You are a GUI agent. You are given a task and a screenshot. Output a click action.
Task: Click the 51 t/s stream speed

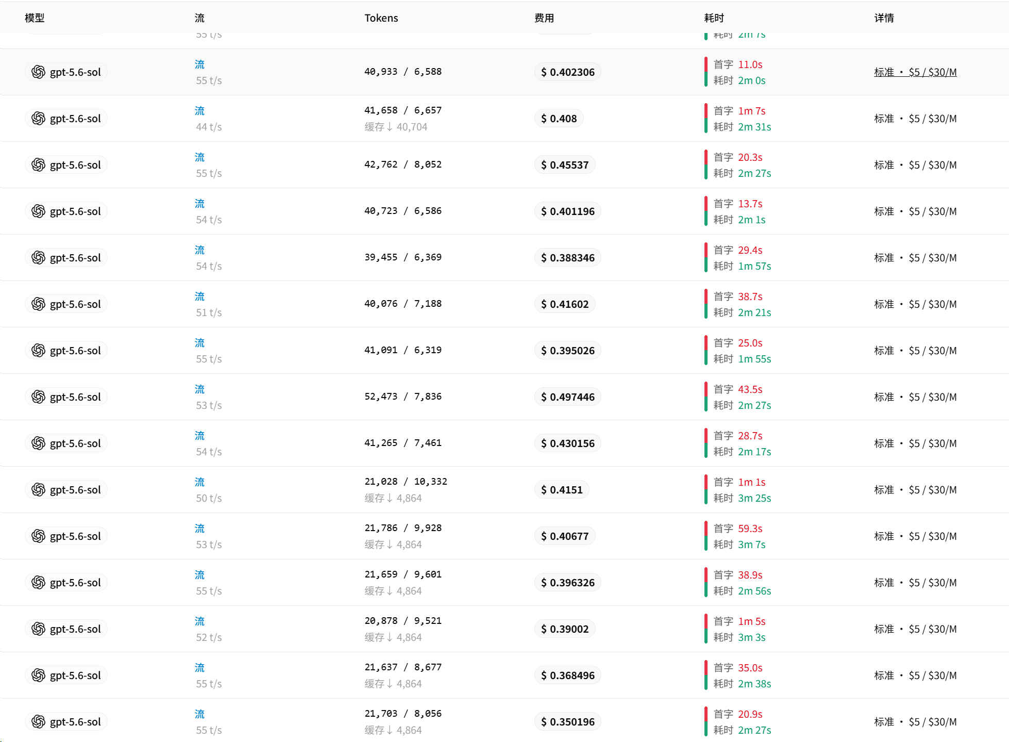209,312
